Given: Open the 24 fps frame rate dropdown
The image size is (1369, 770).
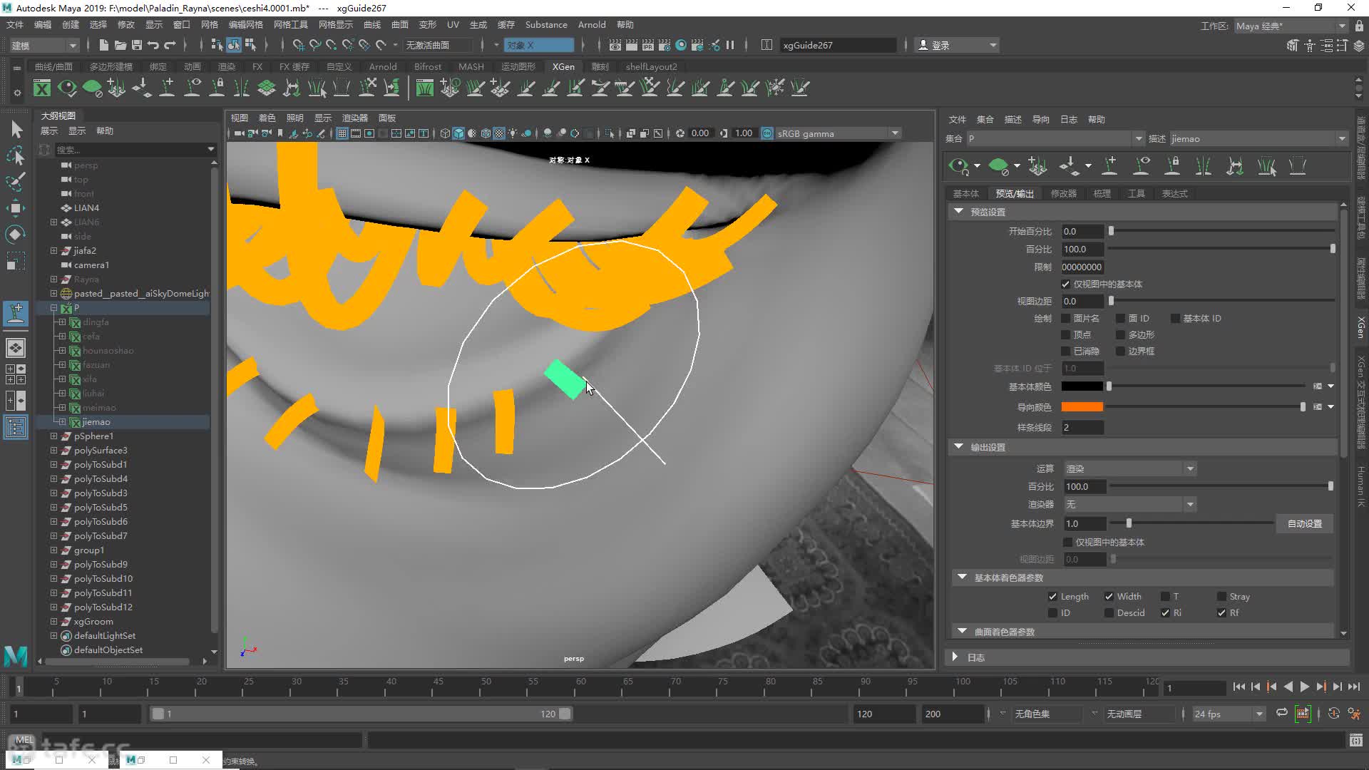Looking at the screenshot, I should point(1228,714).
